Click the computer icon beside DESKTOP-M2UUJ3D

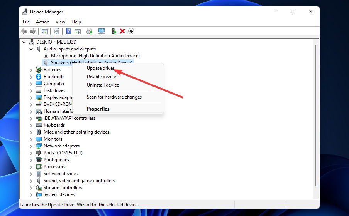coord(31,42)
